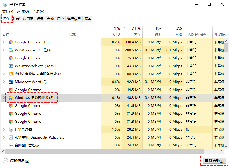Screen dimensions: 229x168
Task: Switch to the 性能 tab
Action: tap(16, 19)
